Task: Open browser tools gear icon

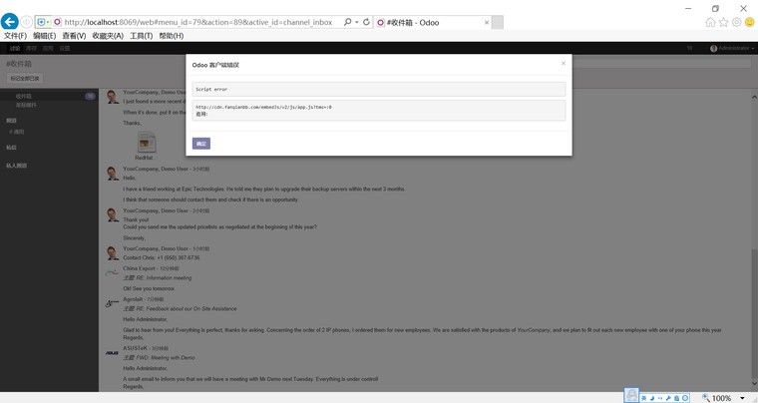Action: (737, 22)
